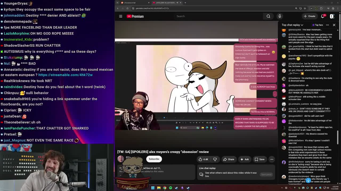The height and width of the screenshot is (191, 341).
Task: Seek on the embedded video progress bar
Action: [196, 118]
